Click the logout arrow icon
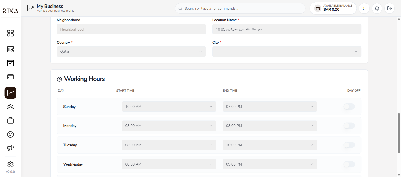Screen dimensions: 401x177 [390, 8]
